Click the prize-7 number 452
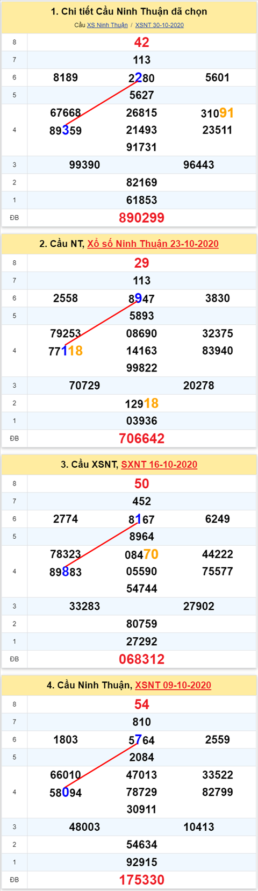The width and height of the screenshot is (258, 891). click(142, 501)
